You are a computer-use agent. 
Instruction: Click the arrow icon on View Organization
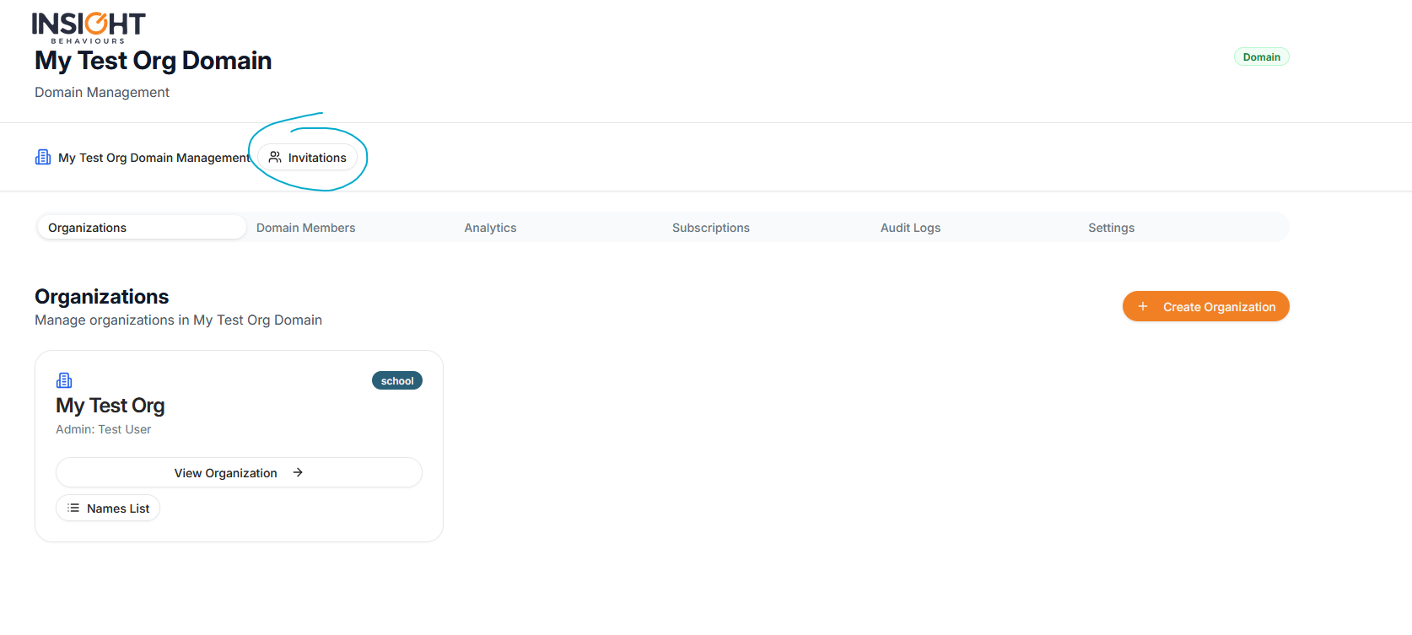click(x=298, y=473)
